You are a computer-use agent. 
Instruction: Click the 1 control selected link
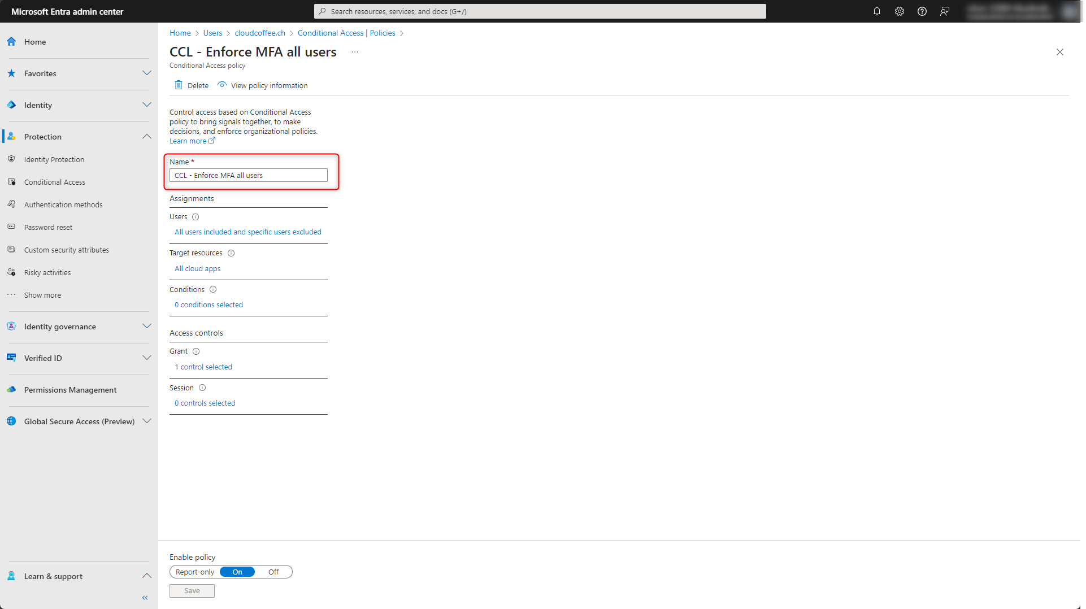pos(203,366)
